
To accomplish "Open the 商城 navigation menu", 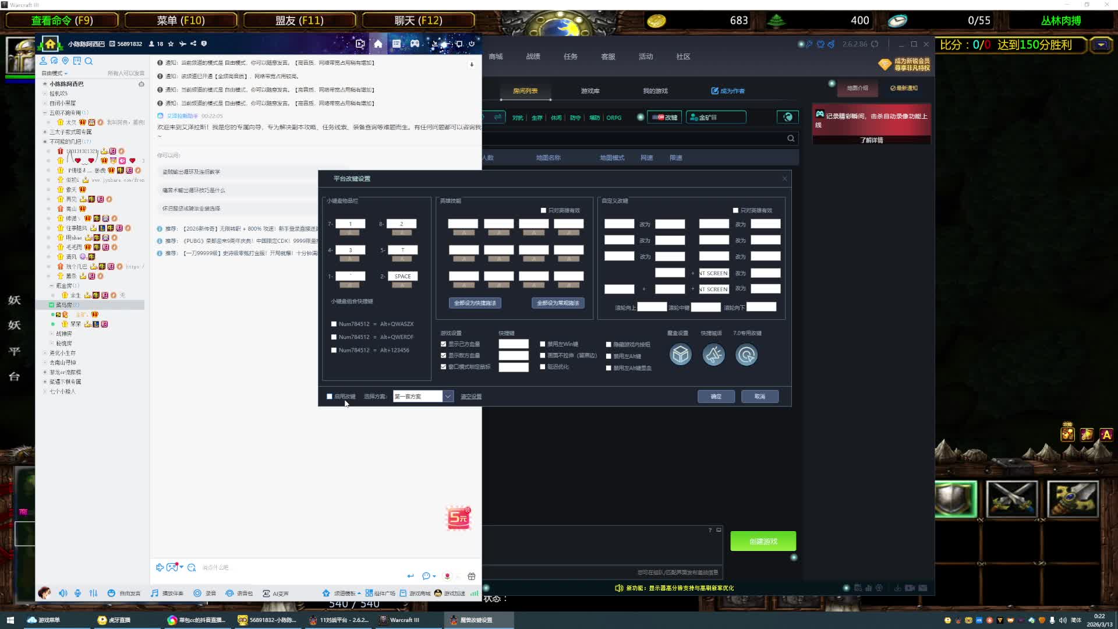I will (x=496, y=56).
